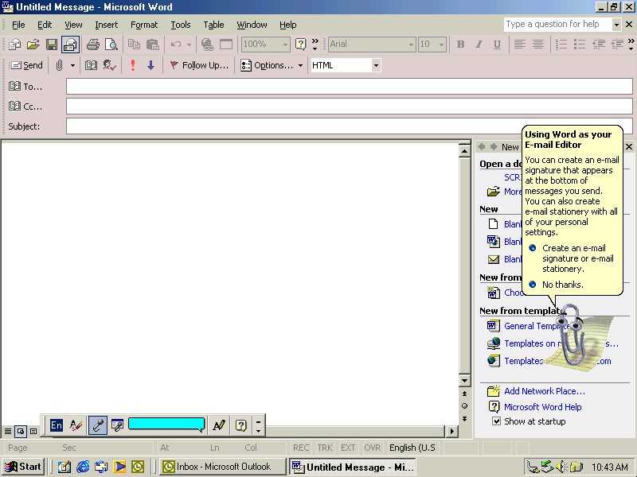Image resolution: width=637 pixels, height=477 pixels.
Task: Open the Add Network Place... link
Action: 545,391
